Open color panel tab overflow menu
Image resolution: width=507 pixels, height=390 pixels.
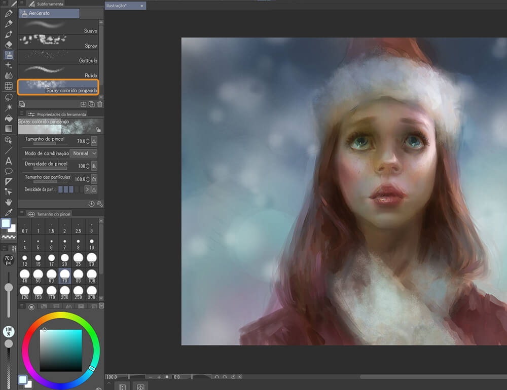[x=101, y=306]
